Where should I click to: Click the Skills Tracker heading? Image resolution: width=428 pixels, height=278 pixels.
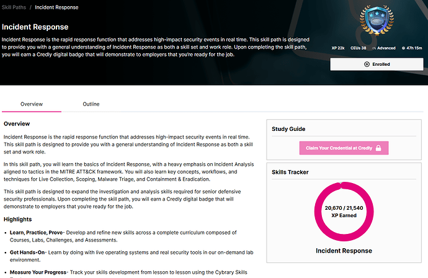pyautogui.click(x=290, y=172)
